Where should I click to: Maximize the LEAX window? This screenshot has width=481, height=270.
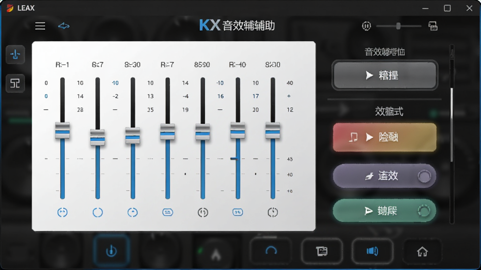click(447, 8)
